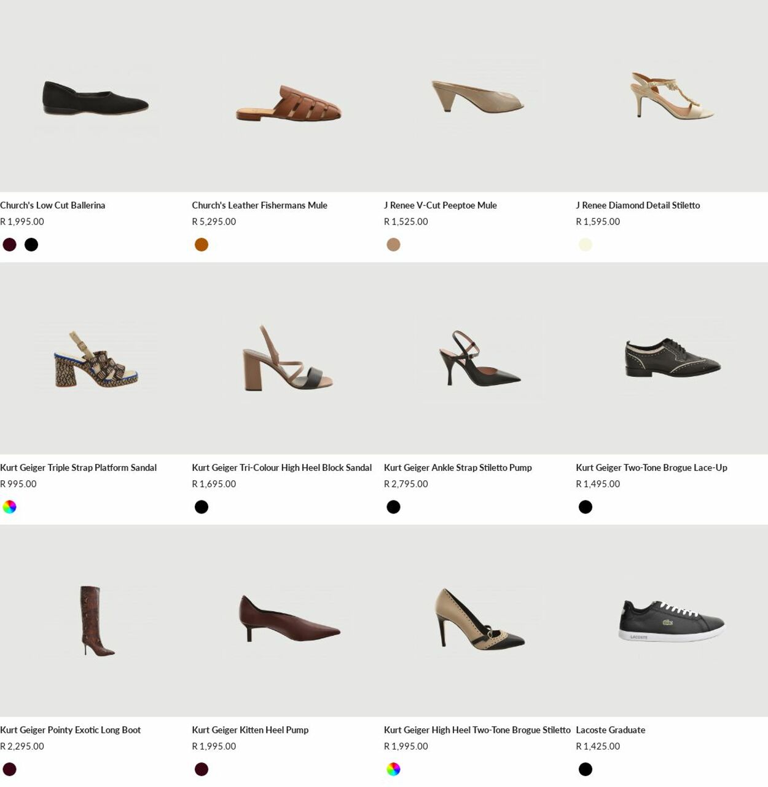Click Kurt Geiger Tri-Colour High Heel Block Sandal title
The image size is (768, 787).
tap(281, 468)
